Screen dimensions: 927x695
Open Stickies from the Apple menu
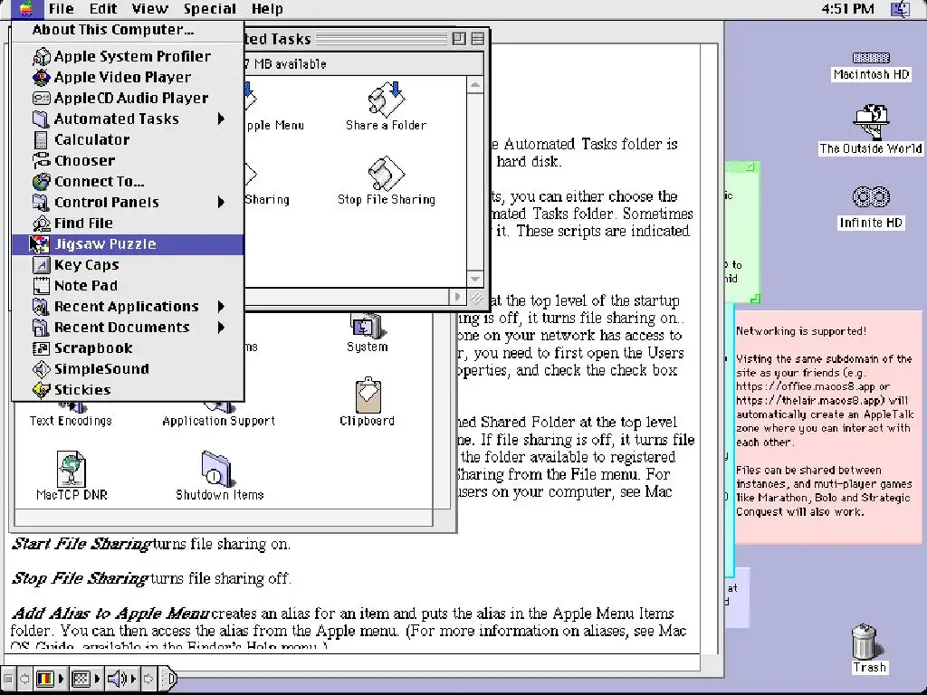(x=128, y=389)
